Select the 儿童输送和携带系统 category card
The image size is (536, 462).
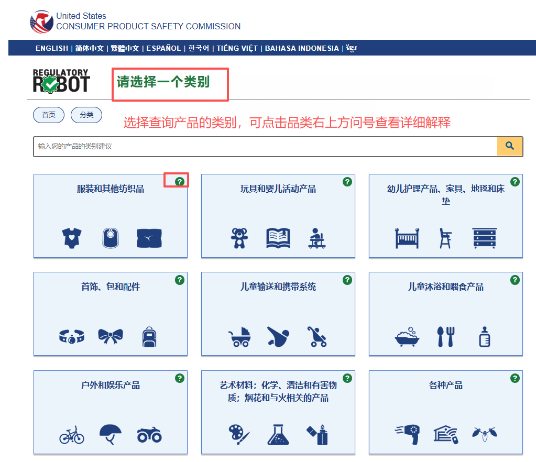click(278, 314)
